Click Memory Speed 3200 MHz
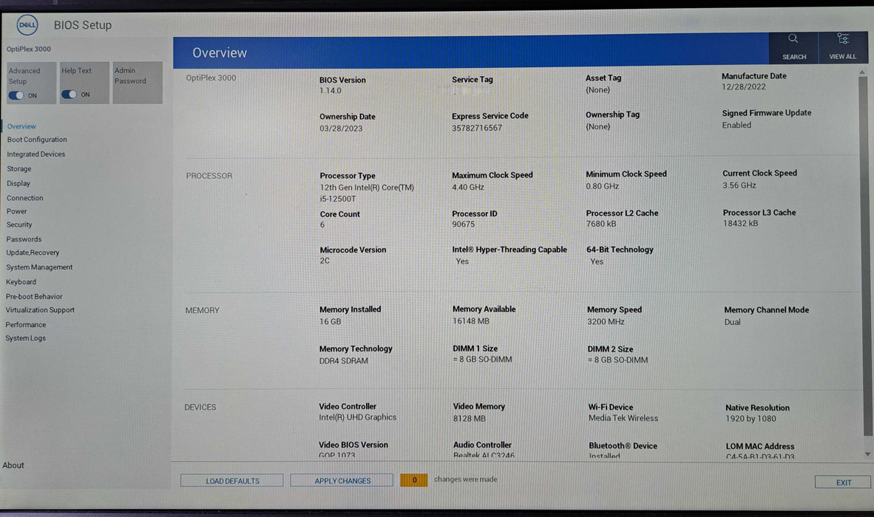 coord(606,322)
